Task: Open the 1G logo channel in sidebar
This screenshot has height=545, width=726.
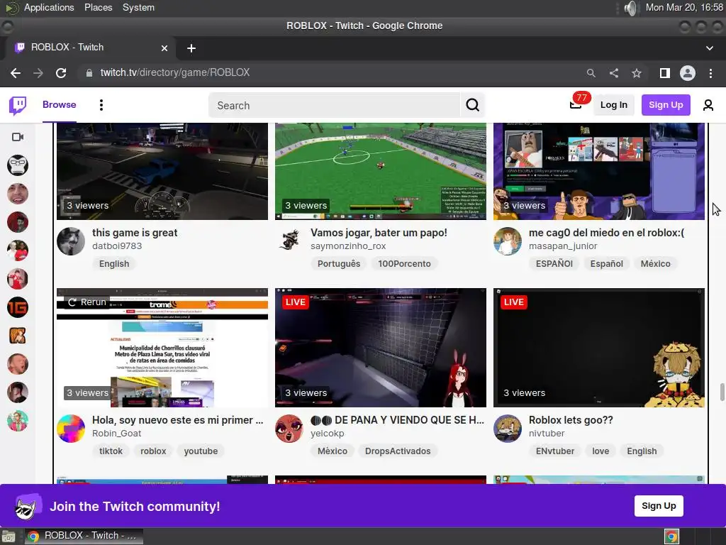Action: pos(18,307)
